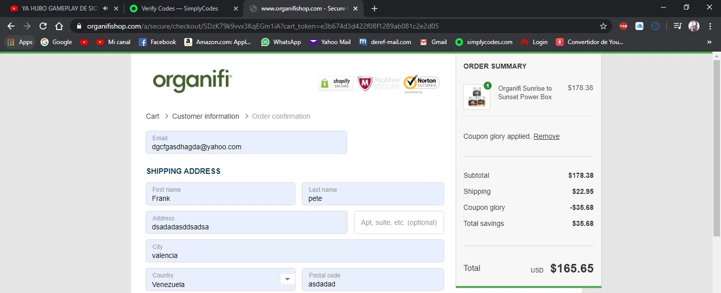Click the Subtotal label in order summary
721x293 pixels.
[476, 175]
